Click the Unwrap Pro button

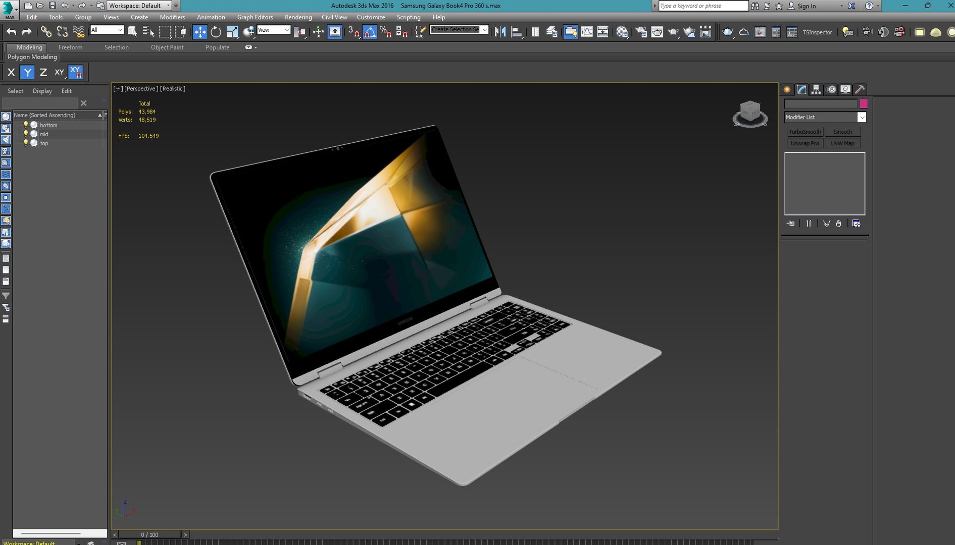click(x=805, y=143)
